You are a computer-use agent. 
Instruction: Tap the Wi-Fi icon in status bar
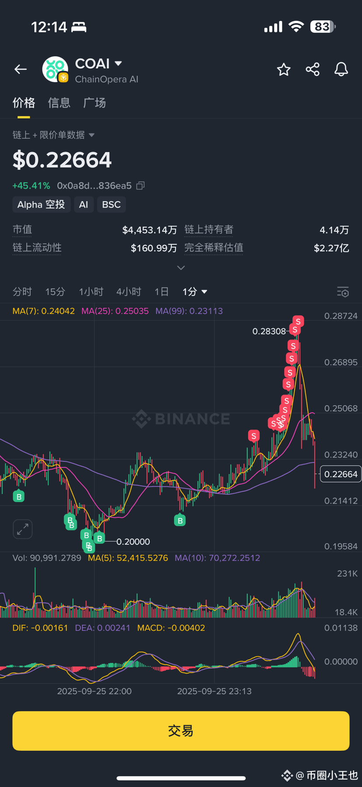pos(296,27)
